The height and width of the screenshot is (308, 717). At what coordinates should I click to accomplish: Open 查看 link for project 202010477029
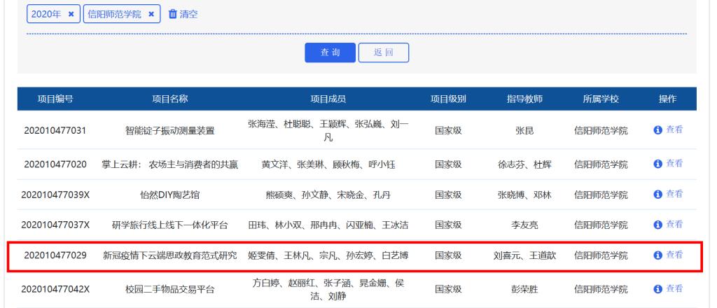pyautogui.click(x=674, y=255)
